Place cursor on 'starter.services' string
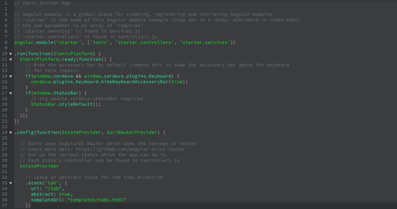The image size is (397, 209). (x=205, y=42)
